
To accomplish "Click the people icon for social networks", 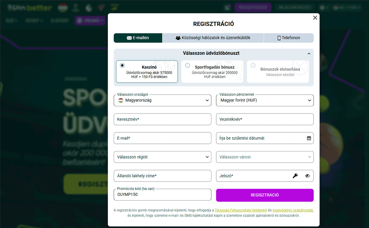I will point(178,38).
